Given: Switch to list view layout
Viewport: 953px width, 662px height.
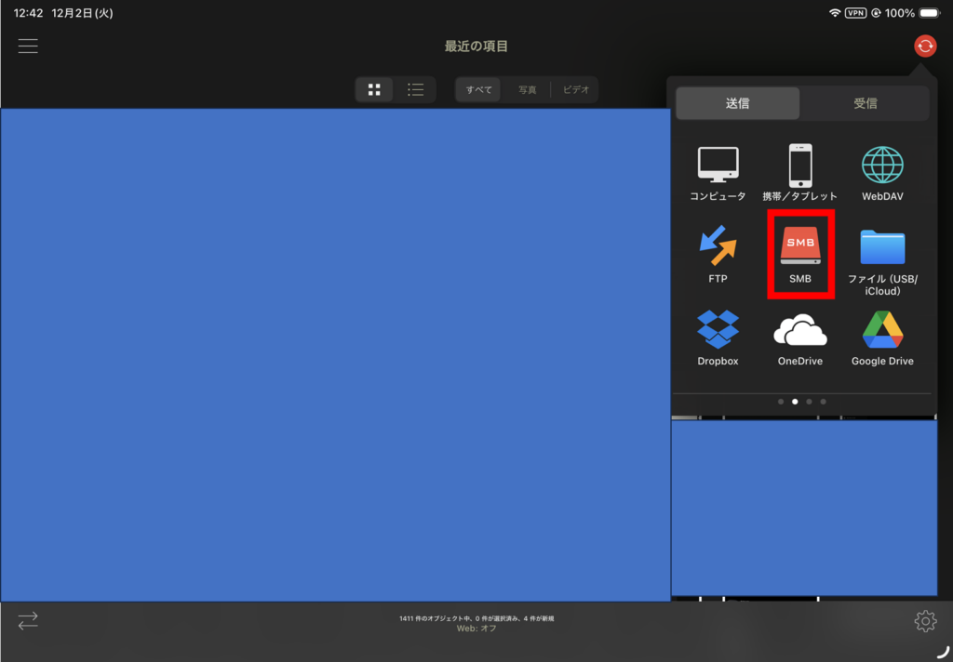Looking at the screenshot, I should [415, 89].
